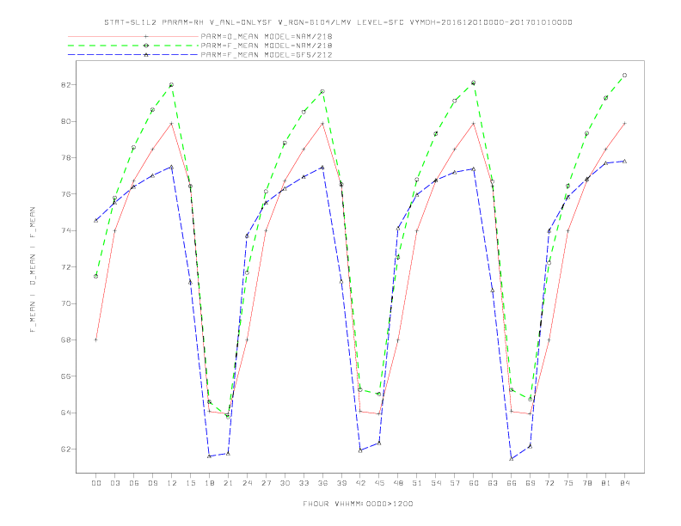Click x-axis tick label 57
Screen dimensions: 681x526
click(455, 483)
